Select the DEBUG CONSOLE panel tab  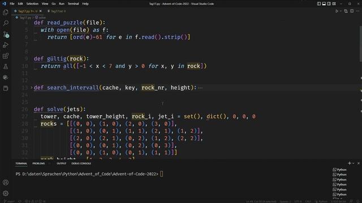point(81,164)
